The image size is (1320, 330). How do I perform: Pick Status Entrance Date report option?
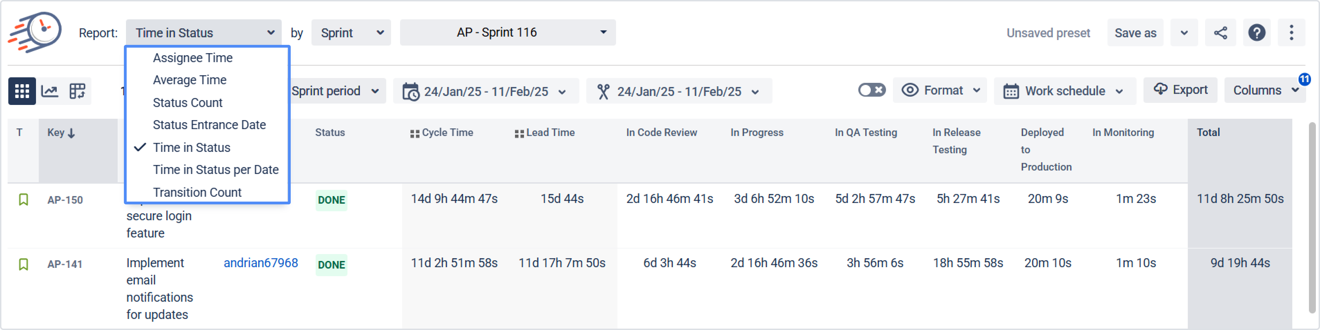coord(209,125)
